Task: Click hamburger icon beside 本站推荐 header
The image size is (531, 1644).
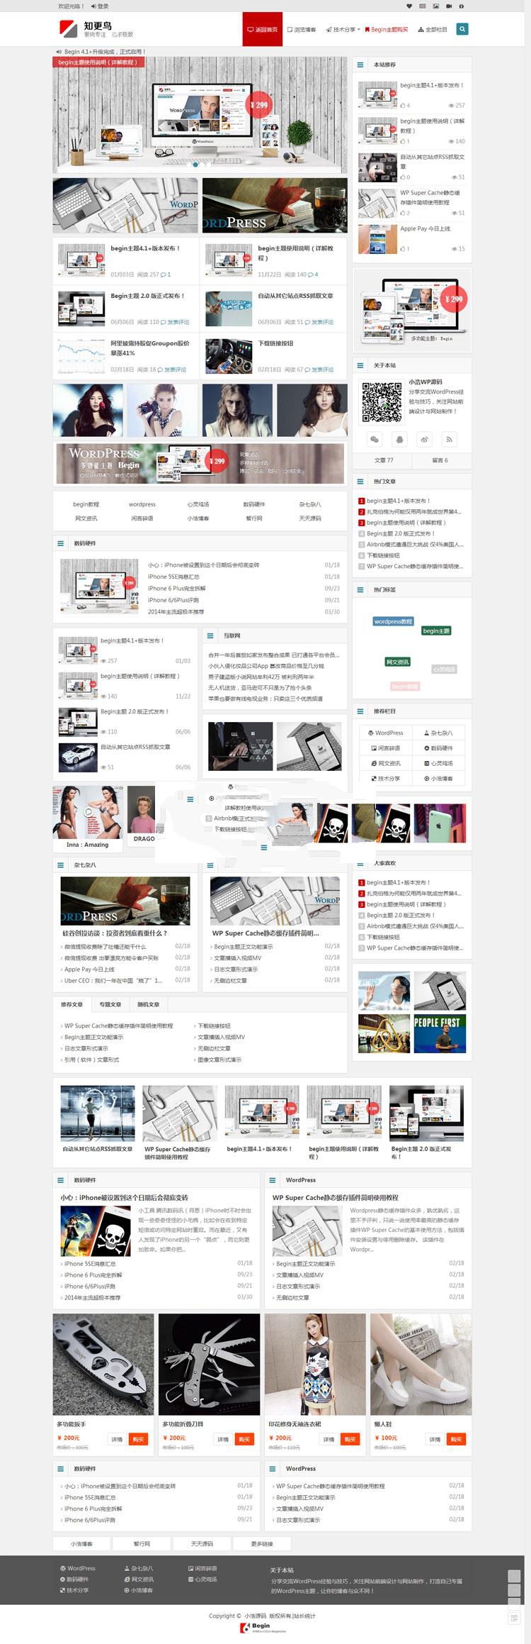Action: 360,65
